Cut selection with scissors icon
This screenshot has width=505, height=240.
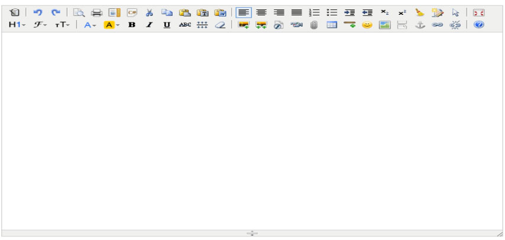pyautogui.click(x=149, y=13)
